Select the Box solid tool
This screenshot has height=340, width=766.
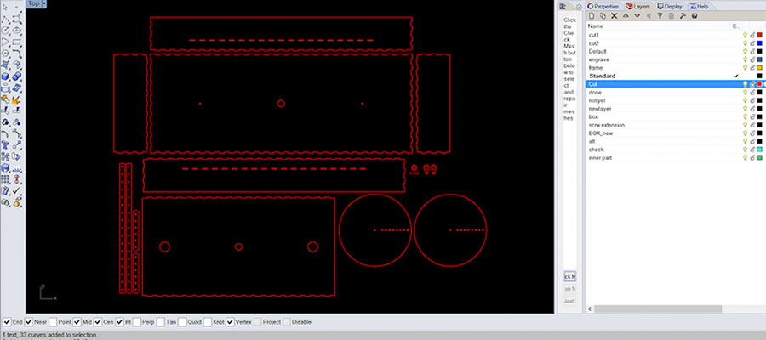(5, 76)
